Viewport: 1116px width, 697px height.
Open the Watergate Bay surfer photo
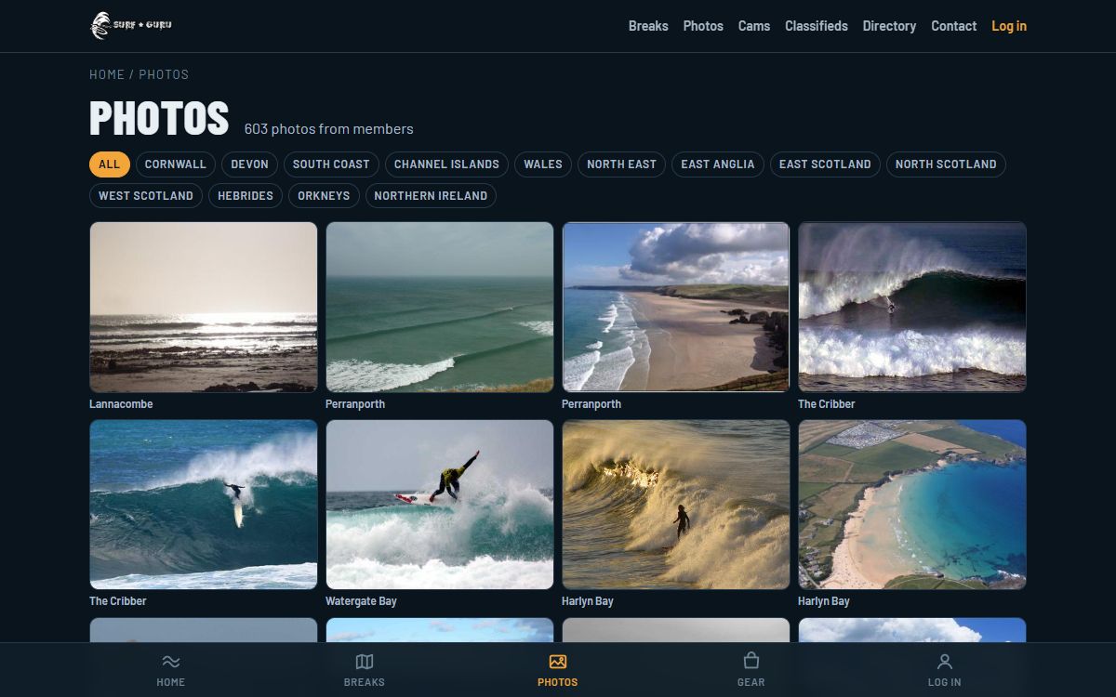tap(440, 505)
